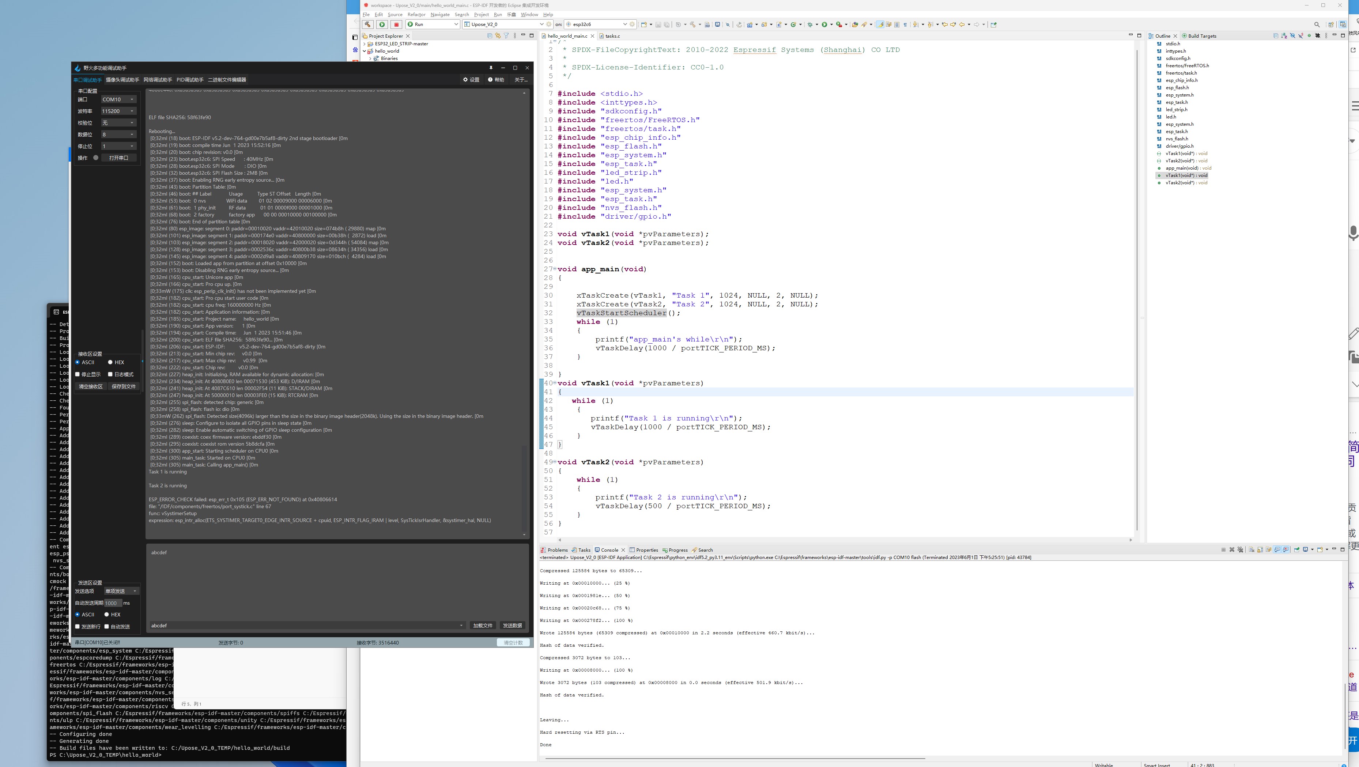The image size is (1359, 767).
Task: Click the 发送数据 button
Action: (x=512, y=626)
